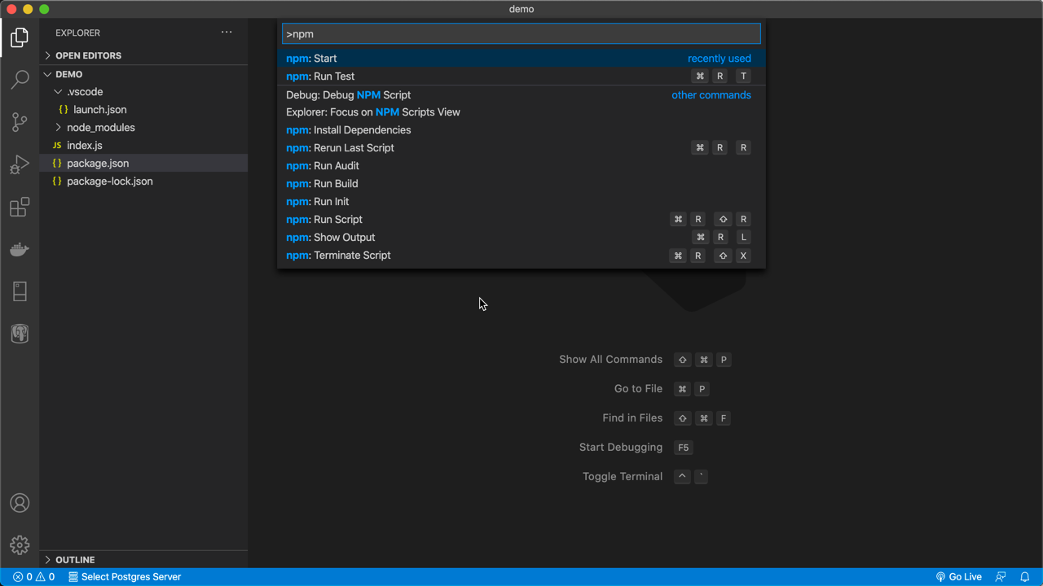Viewport: 1043px width, 586px height.
Task: Click the command palette input field
Action: click(521, 33)
